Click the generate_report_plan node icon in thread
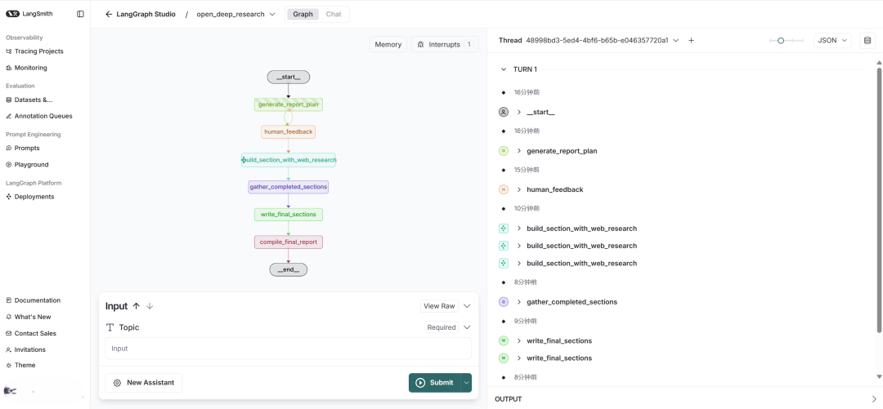Screen dimensions: 883x409 click(504, 151)
